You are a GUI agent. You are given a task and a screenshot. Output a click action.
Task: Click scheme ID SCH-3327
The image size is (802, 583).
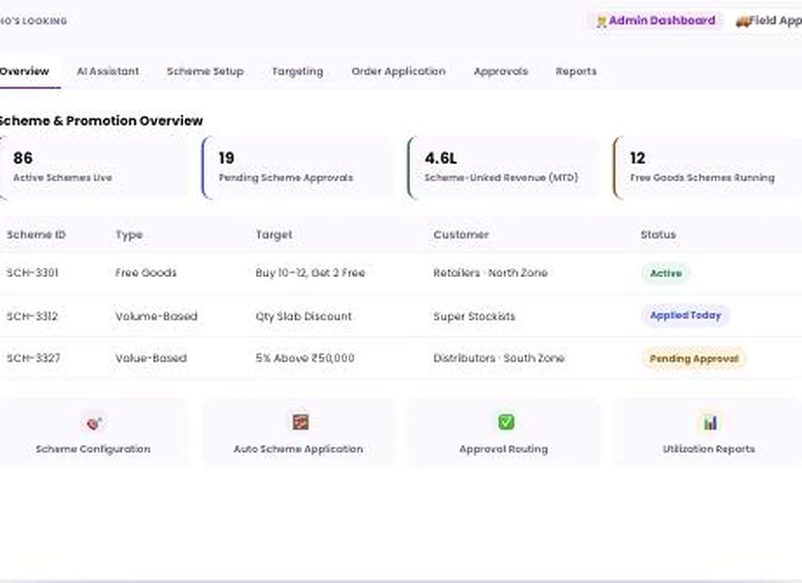[33, 358]
